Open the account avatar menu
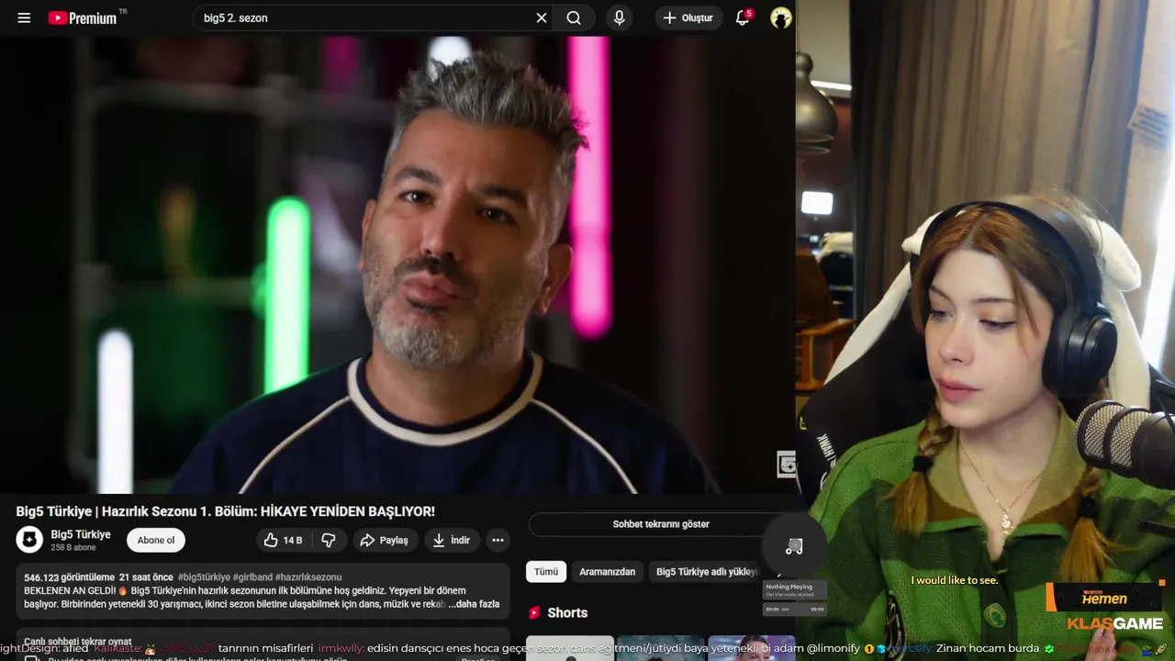The height and width of the screenshot is (661, 1175). (x=781, y=17)
